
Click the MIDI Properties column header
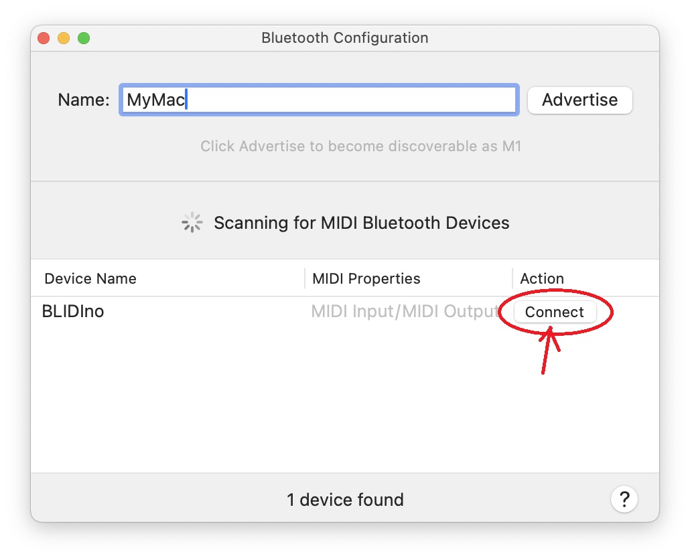[366, 278]
